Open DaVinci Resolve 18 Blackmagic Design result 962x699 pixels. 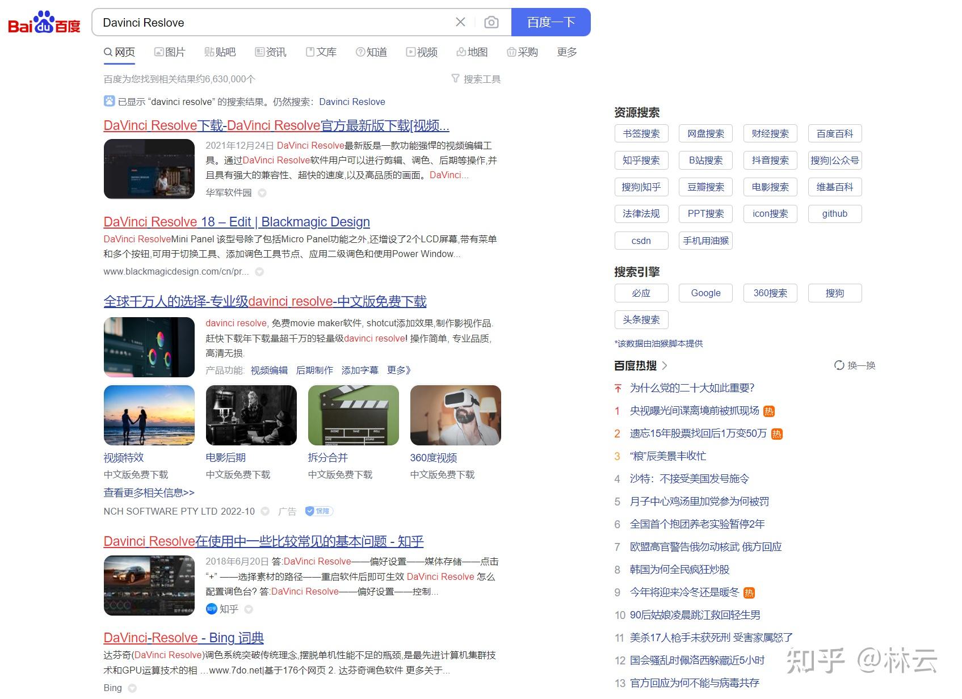pyautogui.click(x=237, y=222)
